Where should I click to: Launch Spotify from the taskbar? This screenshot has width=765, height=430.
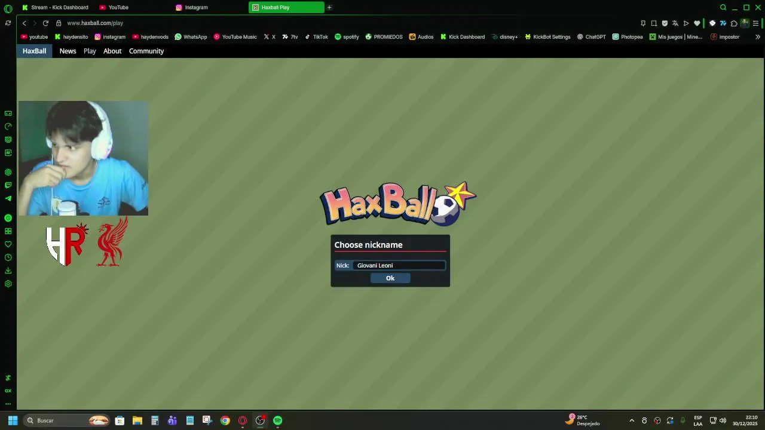point(278,420)
